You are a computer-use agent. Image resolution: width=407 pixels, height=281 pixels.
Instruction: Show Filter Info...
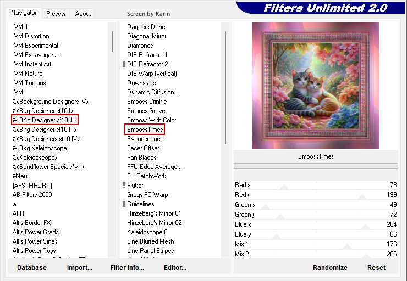pyautogui.click(x=127, y=268)
